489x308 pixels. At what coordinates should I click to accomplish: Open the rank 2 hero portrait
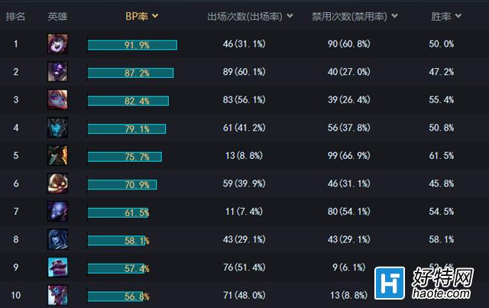58,72
